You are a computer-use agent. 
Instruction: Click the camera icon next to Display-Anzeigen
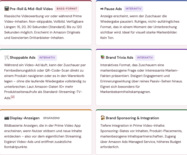[x=6, y=118]
